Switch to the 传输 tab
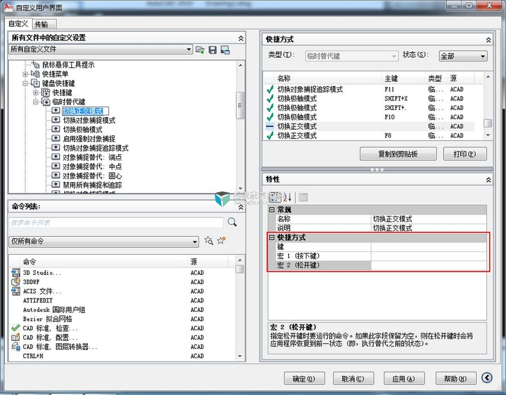Image resolution: width=506 pixels, height=395 pixels. (43, 24)
